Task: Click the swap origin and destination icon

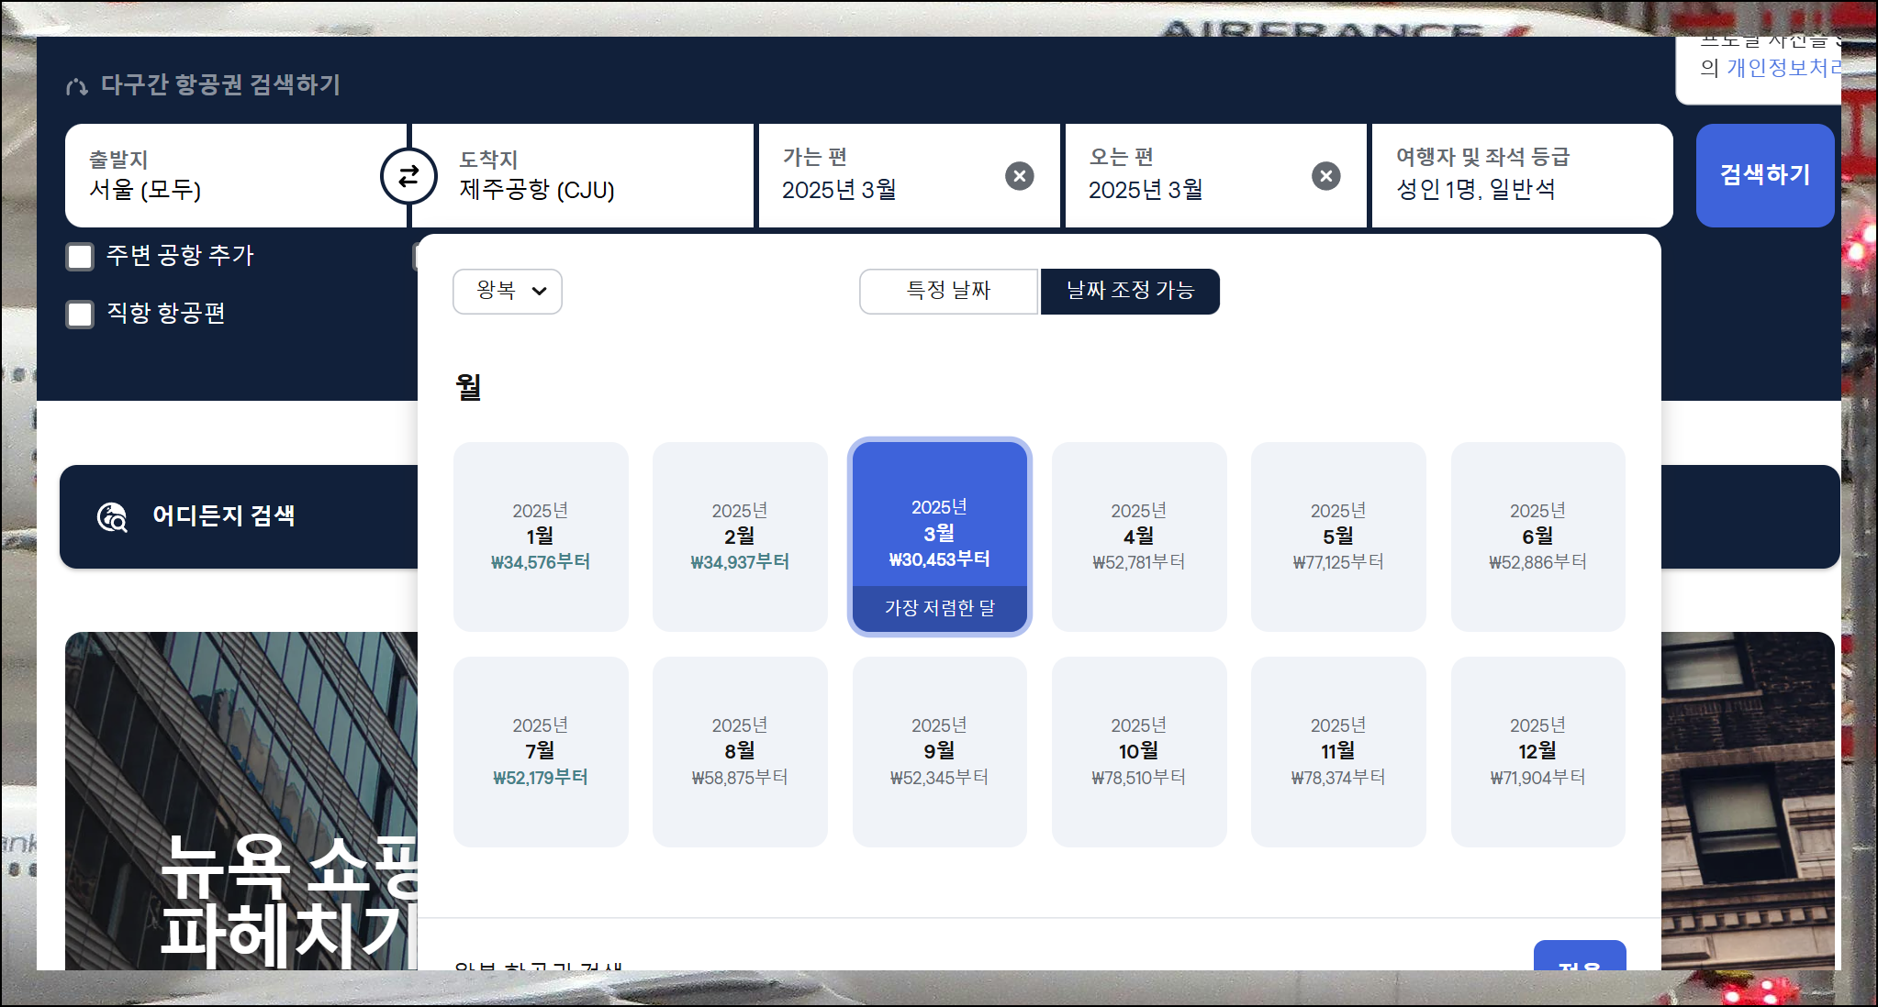Action: 408,175
